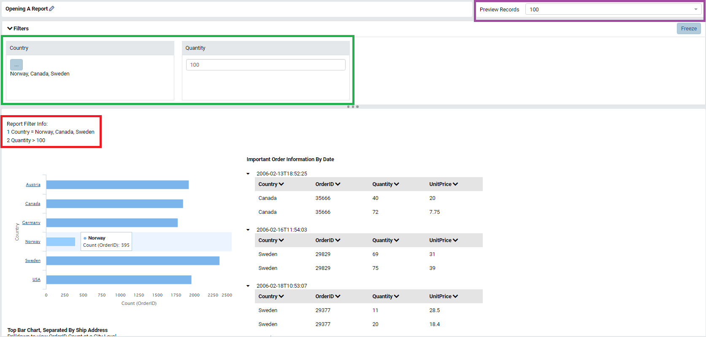Viewport: 706px width, 337px height.
Task: Click the Opening A Report title
Action: [27, 9]
